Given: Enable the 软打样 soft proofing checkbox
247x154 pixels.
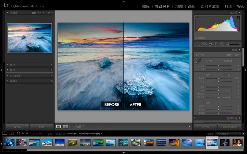Looking at the screenshot, I should coord(74,126).
